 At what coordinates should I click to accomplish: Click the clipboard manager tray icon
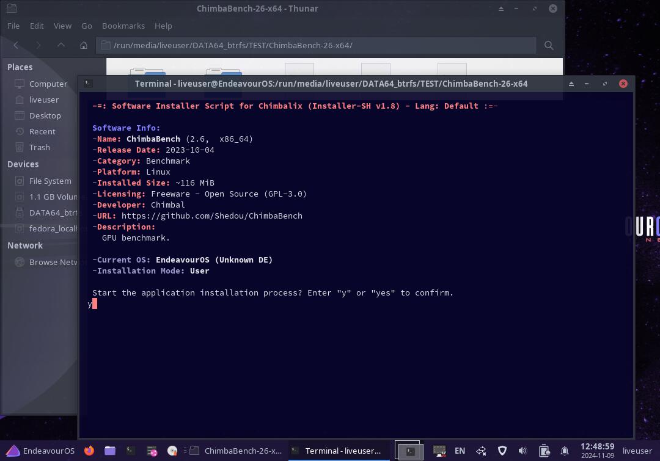(544, 451)
